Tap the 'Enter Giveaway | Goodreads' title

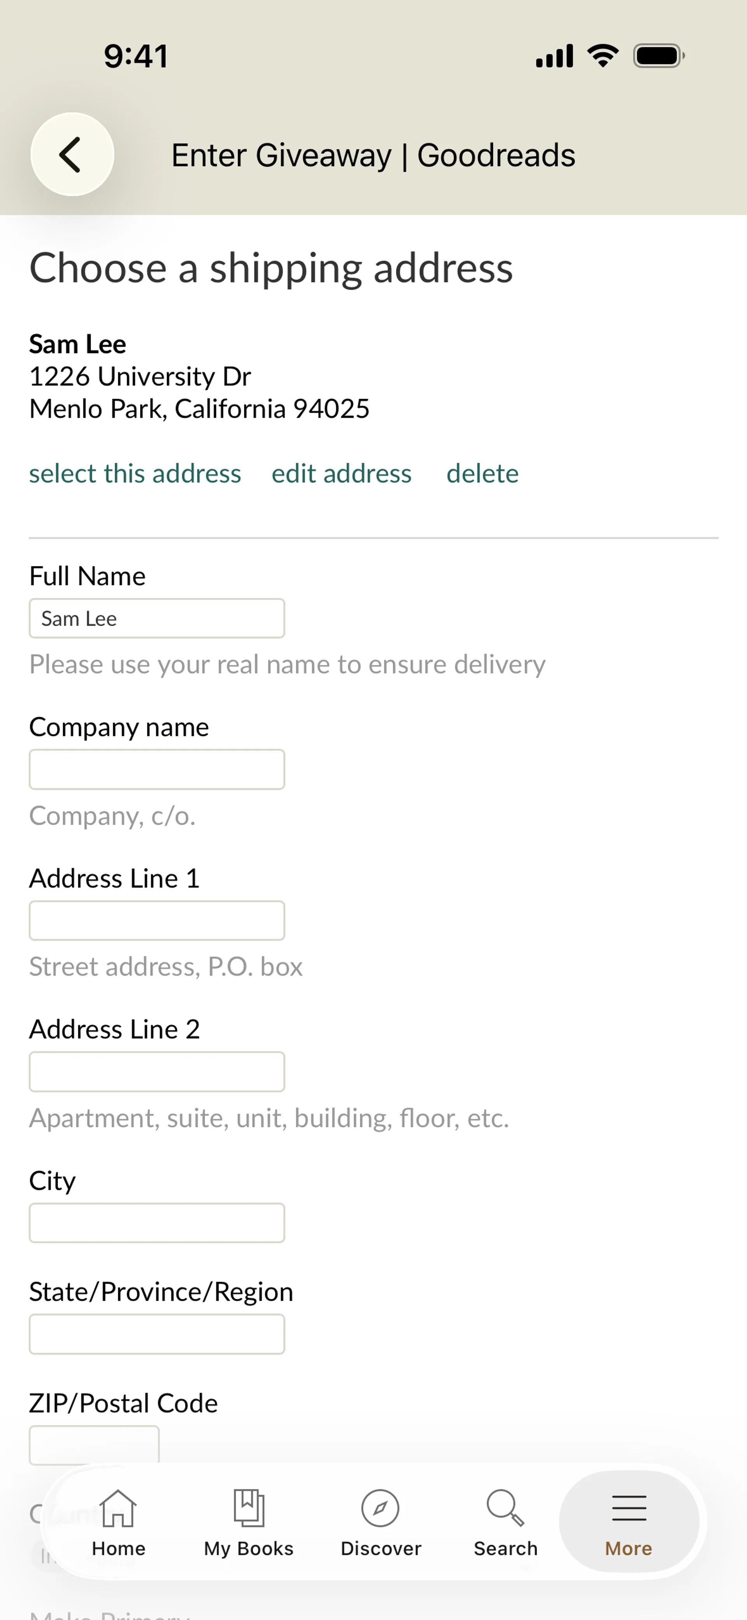(373, 155)
